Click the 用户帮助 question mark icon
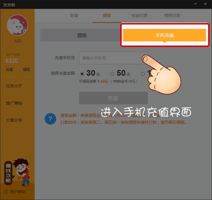Screen dimensions: 212x200 (x=6, y=191)
